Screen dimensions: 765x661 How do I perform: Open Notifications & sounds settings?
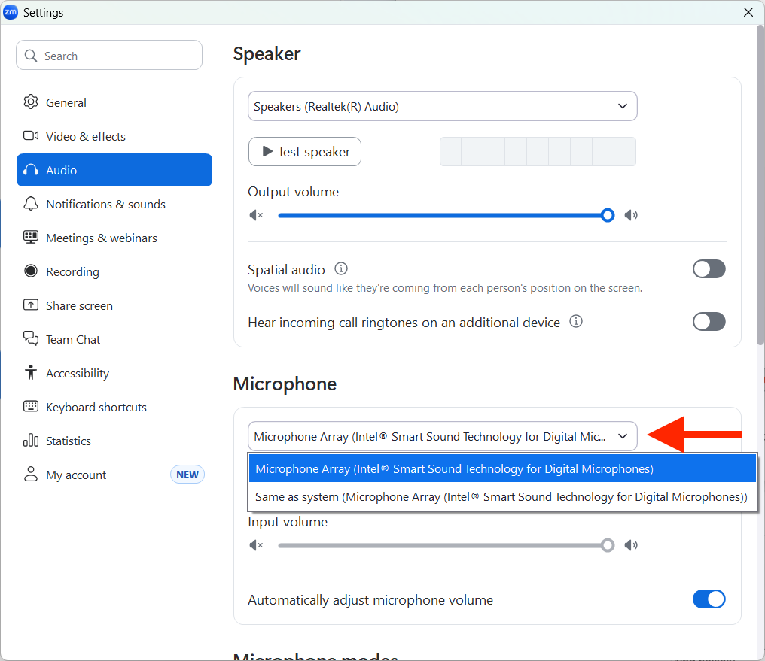(114, 204)
